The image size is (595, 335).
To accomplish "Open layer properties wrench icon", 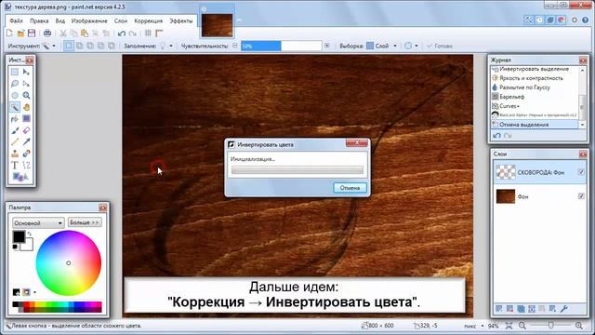I will (564, 309).
